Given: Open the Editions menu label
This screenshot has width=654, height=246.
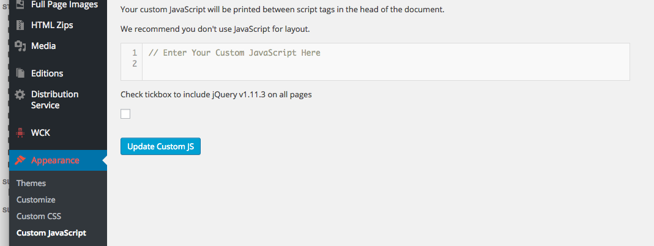Looking at the screenshot, I should 47,73.
